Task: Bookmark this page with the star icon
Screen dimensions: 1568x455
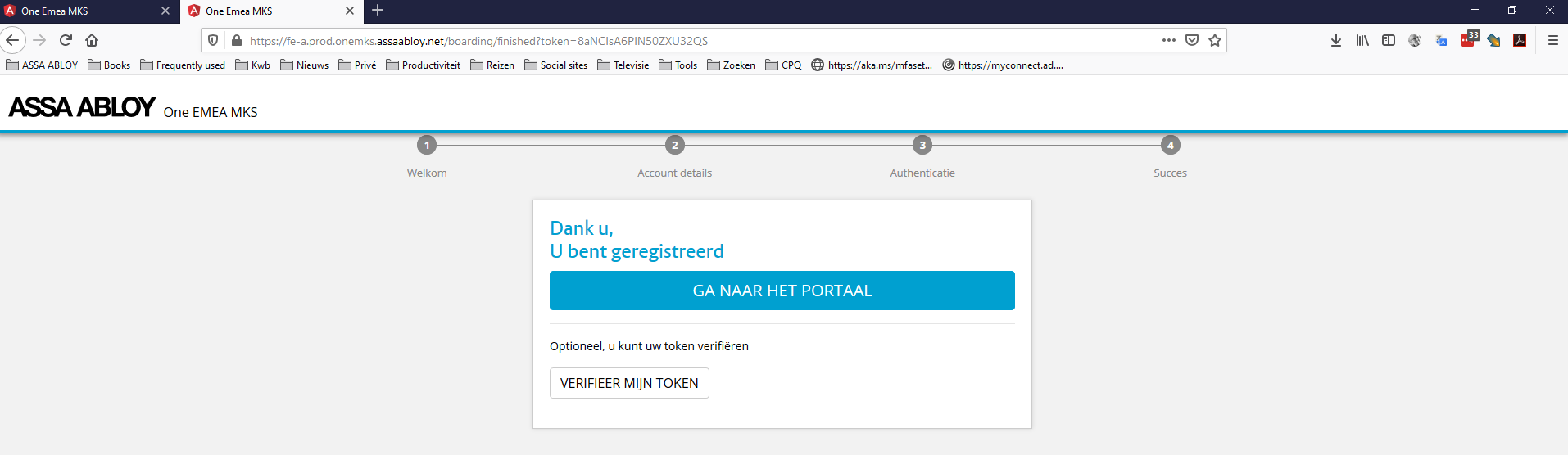Action: 1215,40
